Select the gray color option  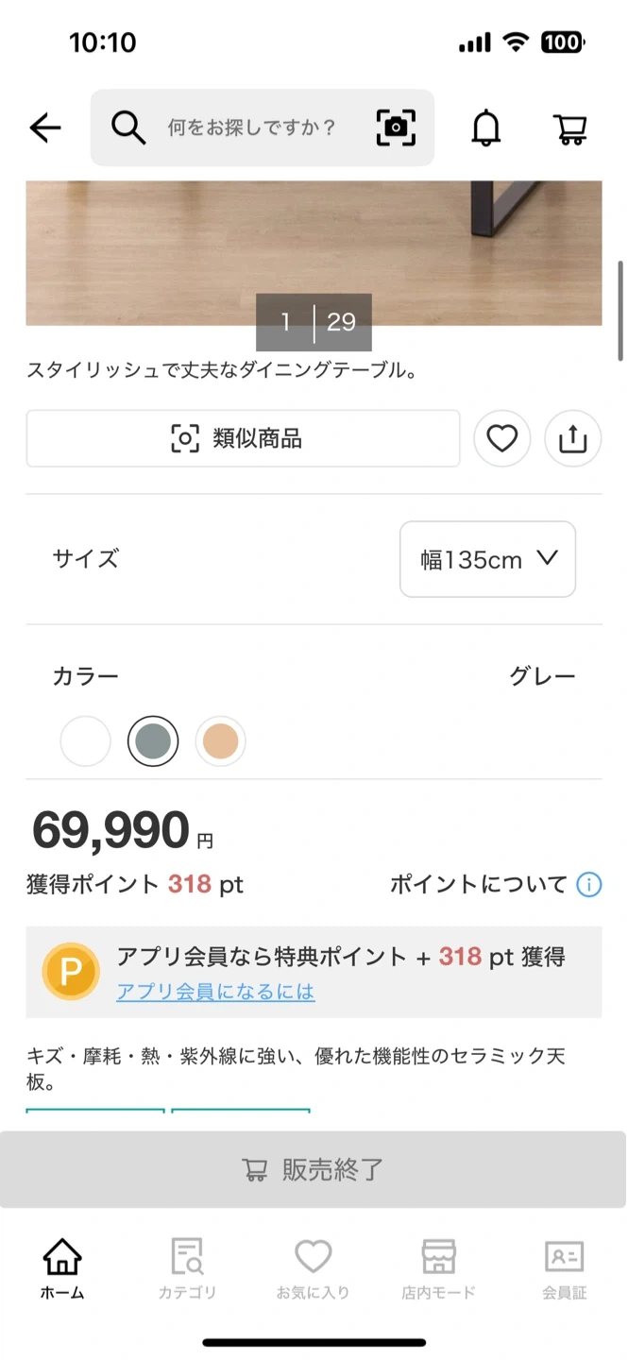[x=153, y=741]
